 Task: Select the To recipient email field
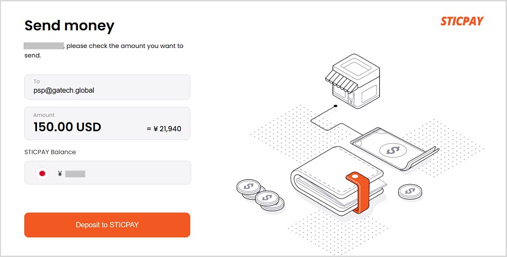pyautogui.click(x=107, y=90)
